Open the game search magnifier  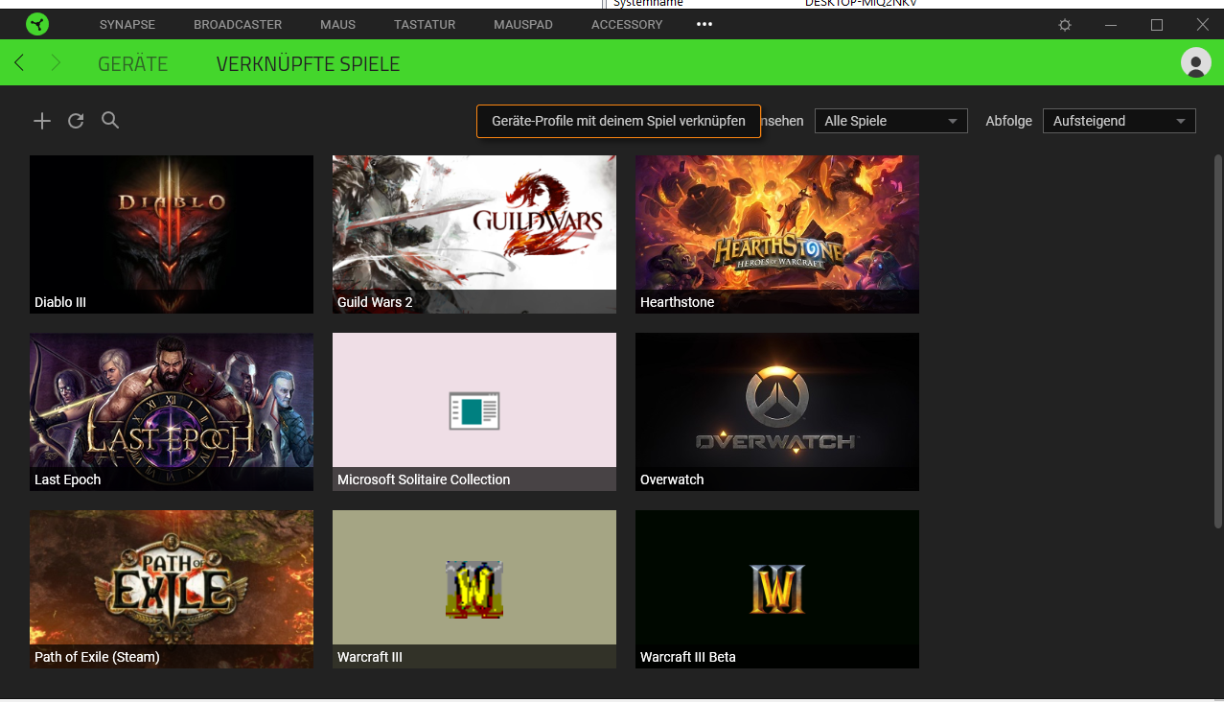pos(110,121)
